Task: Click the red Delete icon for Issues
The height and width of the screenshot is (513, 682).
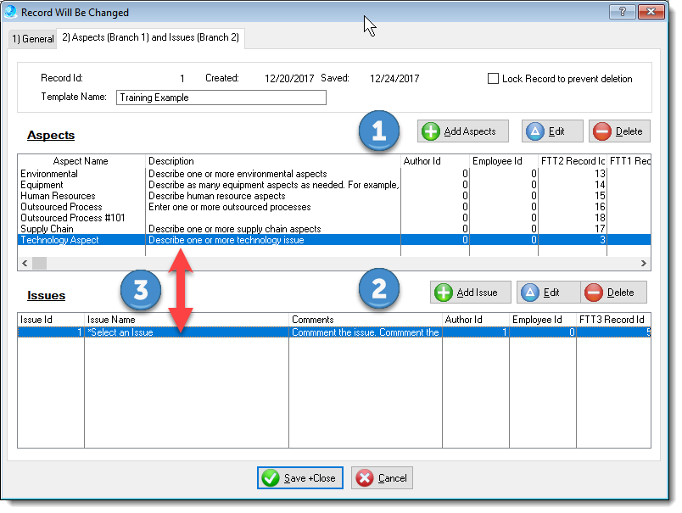Action: 595,292
